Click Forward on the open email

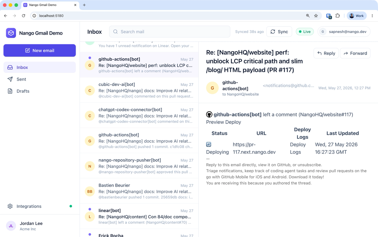point(355,53)
